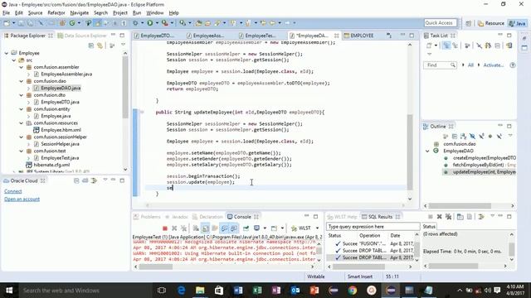This screenshot has height=298, width=531.
Task: Click Remove Launch X icon in Console
Action: 174,228
